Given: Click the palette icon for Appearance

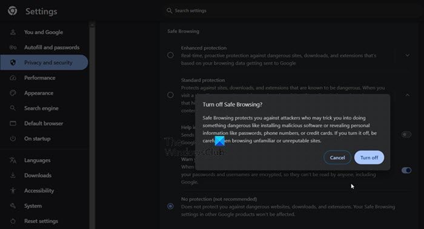Looking at the screenshot, I should pos(13,93).
